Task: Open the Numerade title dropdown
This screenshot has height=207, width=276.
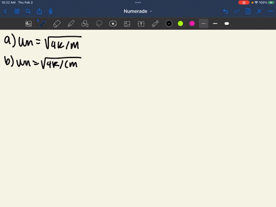Action: pyautogui.click(x=138, y=11)
